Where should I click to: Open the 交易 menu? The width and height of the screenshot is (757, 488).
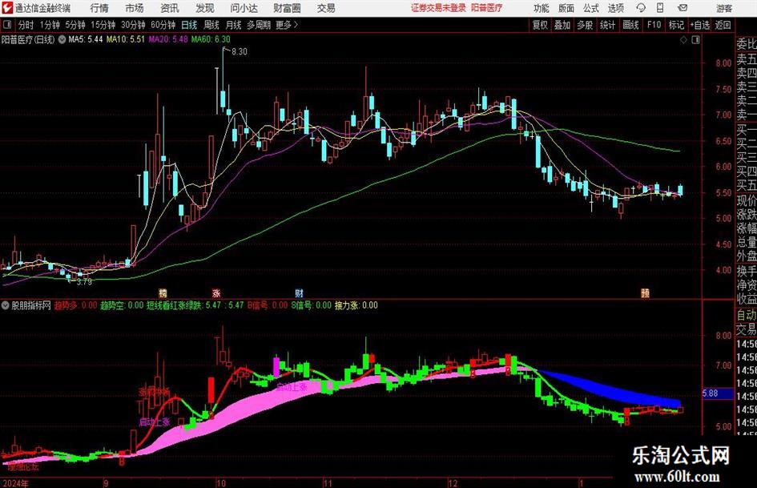pos(326,8)
